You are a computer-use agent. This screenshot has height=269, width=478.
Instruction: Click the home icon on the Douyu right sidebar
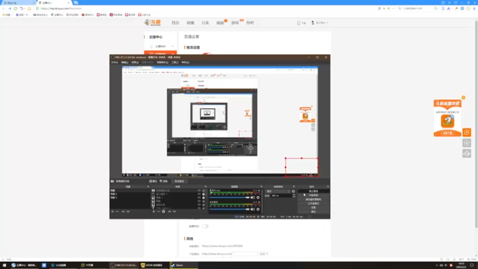[467, 143]
